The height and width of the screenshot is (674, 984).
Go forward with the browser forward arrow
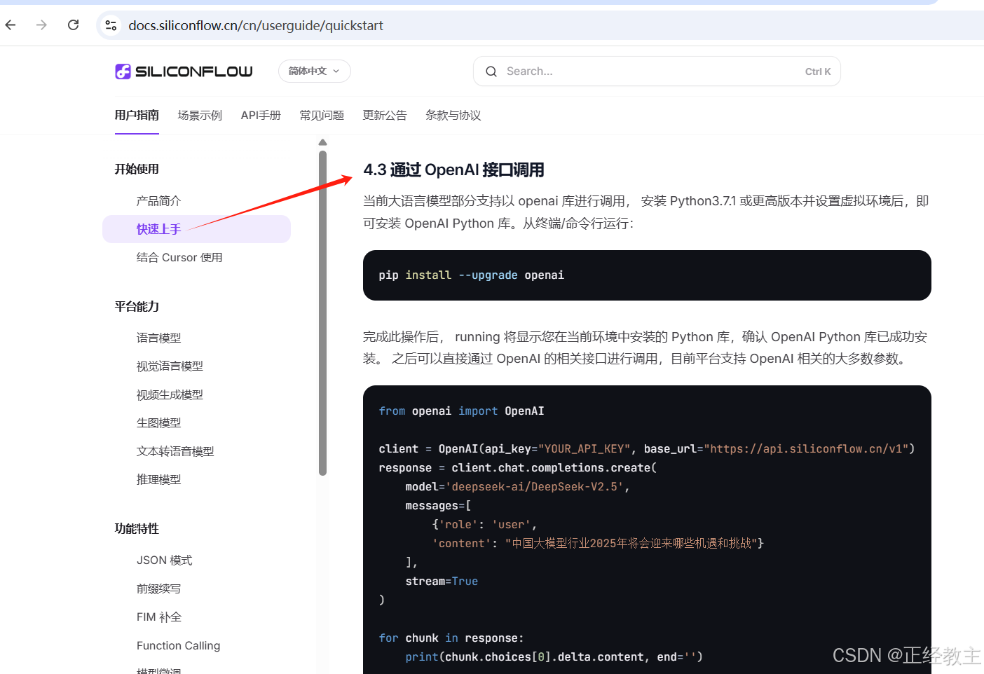[41, 25]
